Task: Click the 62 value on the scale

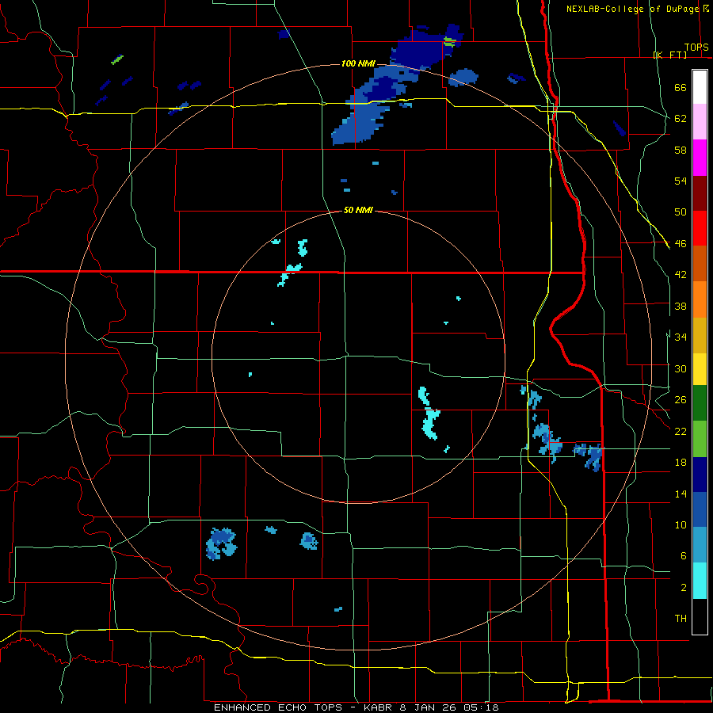Action: (x=681, y=119)
